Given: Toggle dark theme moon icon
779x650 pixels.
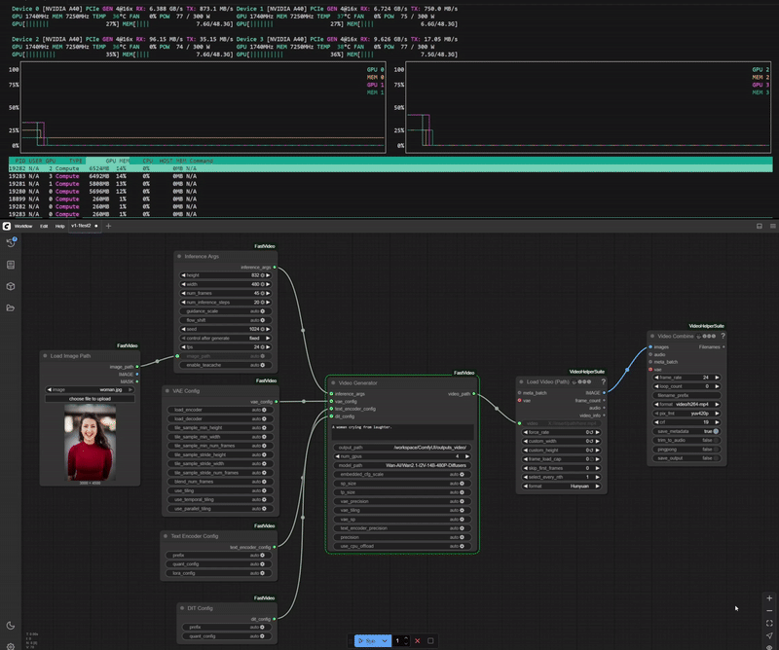Looking at the screenshot, I should 11,626.
